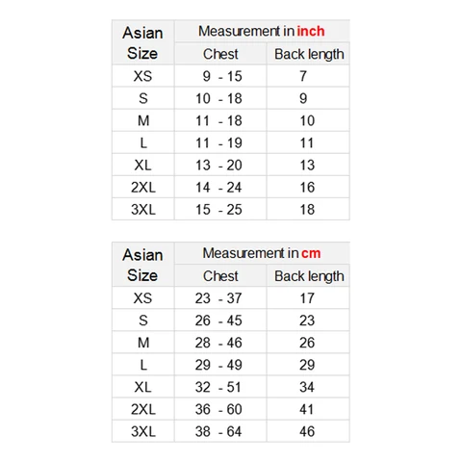
Task: Click S back length 23 in cm table
Action: tap(307, 321)
